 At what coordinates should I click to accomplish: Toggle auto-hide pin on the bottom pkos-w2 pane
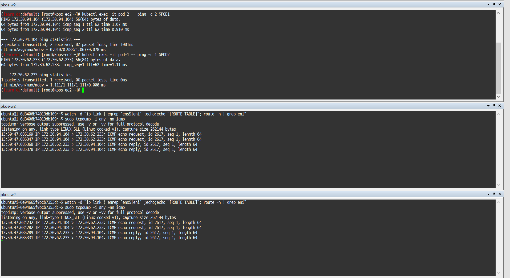pos(495,194)
